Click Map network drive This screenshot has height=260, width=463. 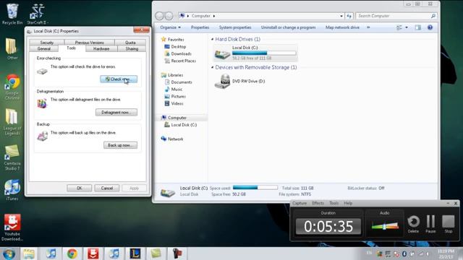342,27
